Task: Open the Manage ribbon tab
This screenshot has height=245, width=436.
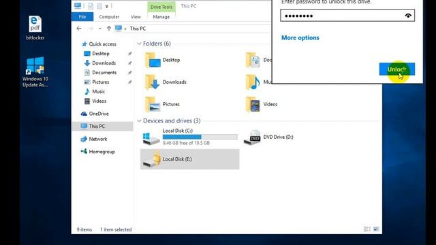Action: [x=161, y=17]
